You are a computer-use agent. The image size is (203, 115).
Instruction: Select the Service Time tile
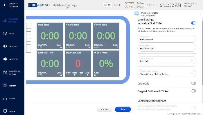tap(106, 36)
